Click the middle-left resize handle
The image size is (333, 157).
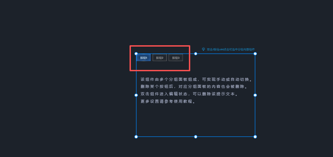pyautogui.click(x=136, y=95)
